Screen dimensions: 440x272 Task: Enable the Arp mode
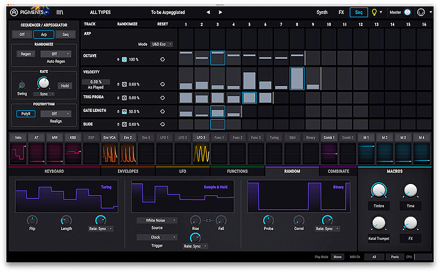coord(44,34)
